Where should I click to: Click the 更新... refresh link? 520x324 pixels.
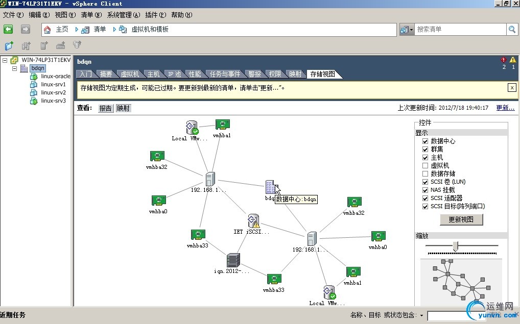click(x=505, y=108)
